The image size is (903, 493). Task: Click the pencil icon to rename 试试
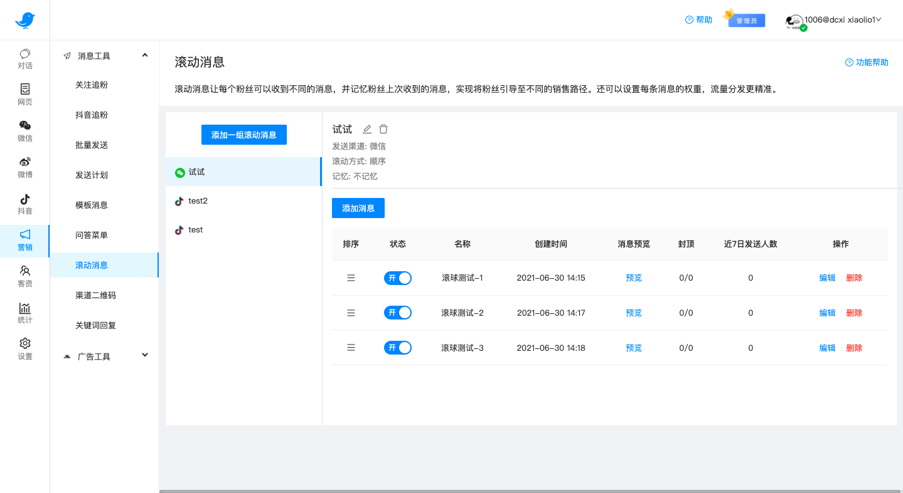(366, 128)
